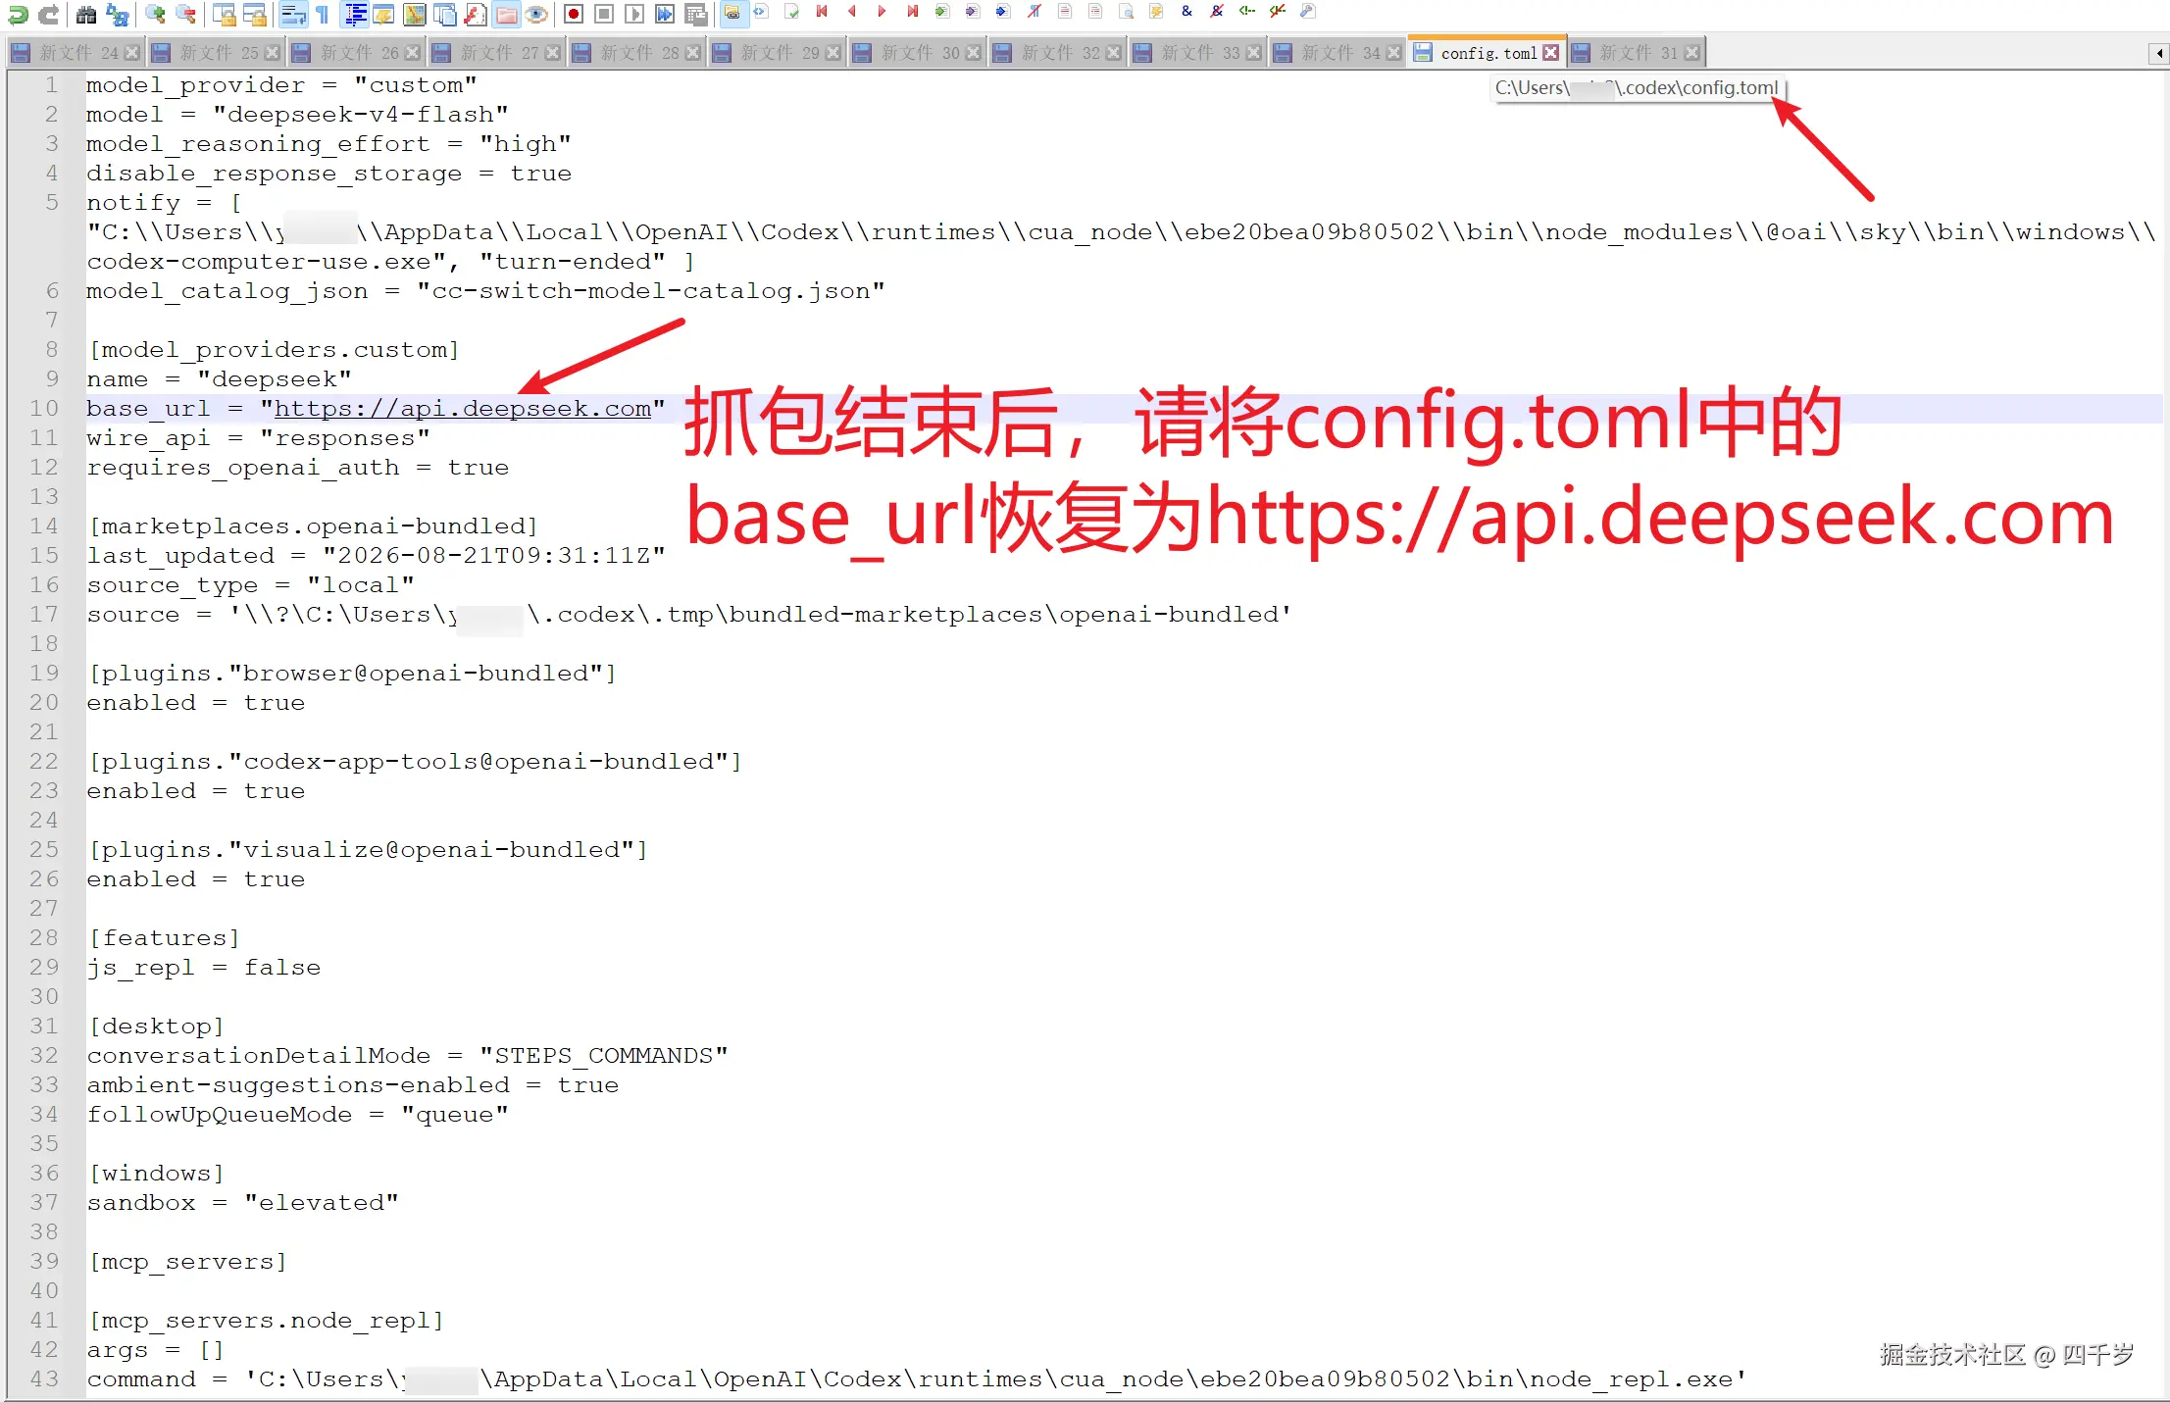This screenshot has width=2170, height=1403.
Task: Toggle show all characters pilcrow icon
Action: click(322, 14)
